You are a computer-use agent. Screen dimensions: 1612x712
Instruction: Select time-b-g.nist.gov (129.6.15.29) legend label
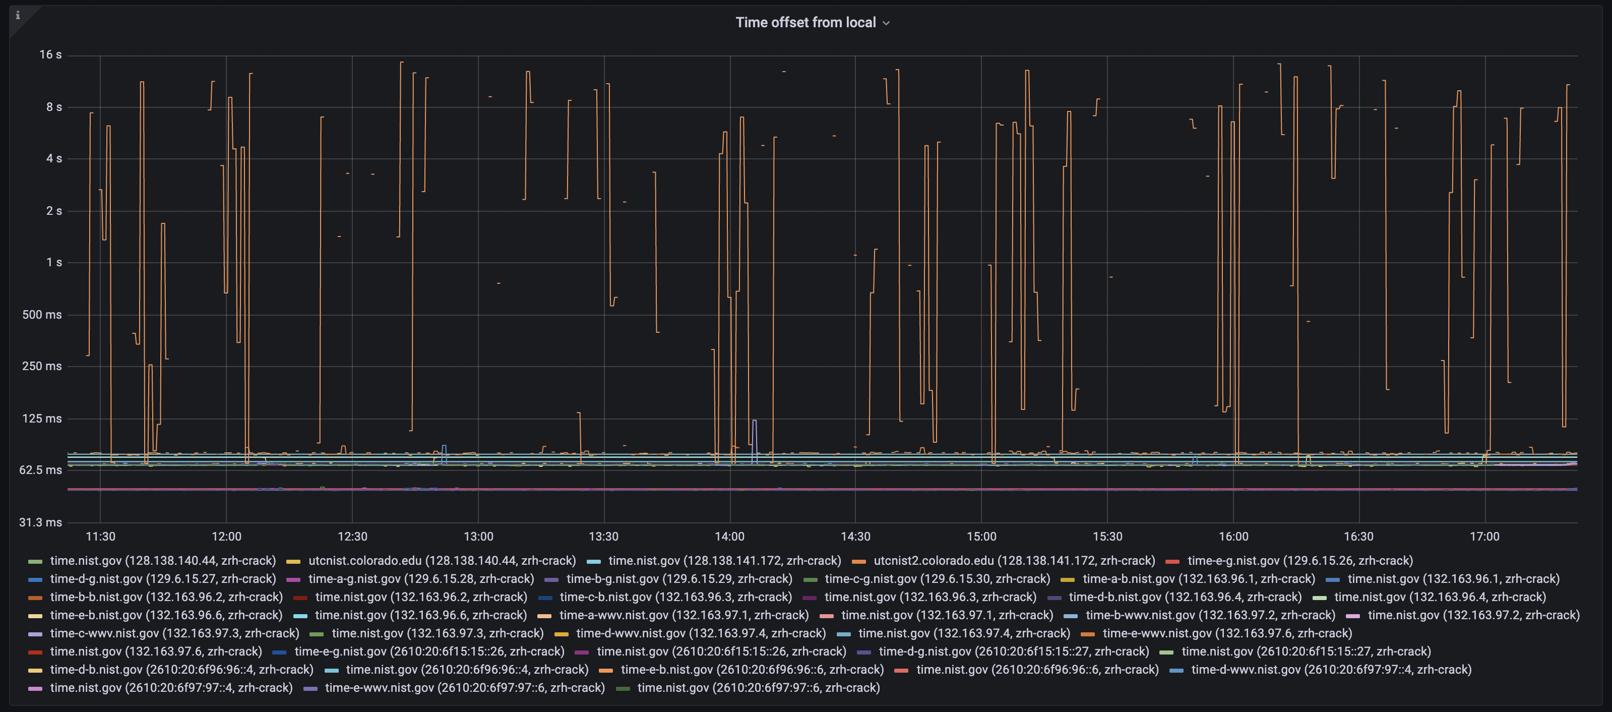(x=679, y=578)
